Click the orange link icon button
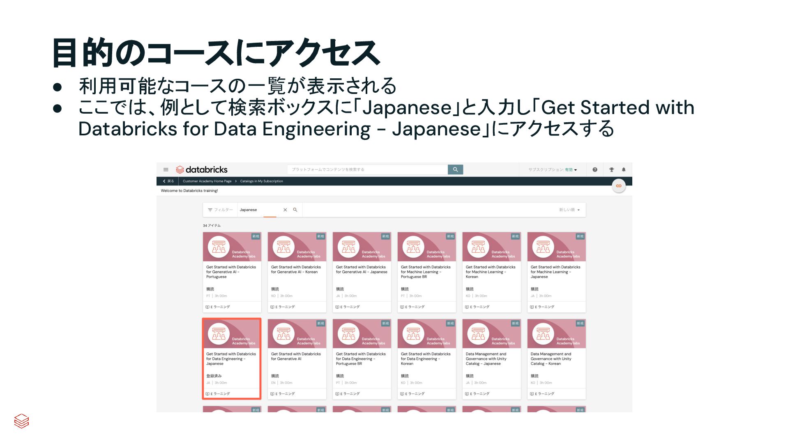The image size is (788, 443). [618, 186]
